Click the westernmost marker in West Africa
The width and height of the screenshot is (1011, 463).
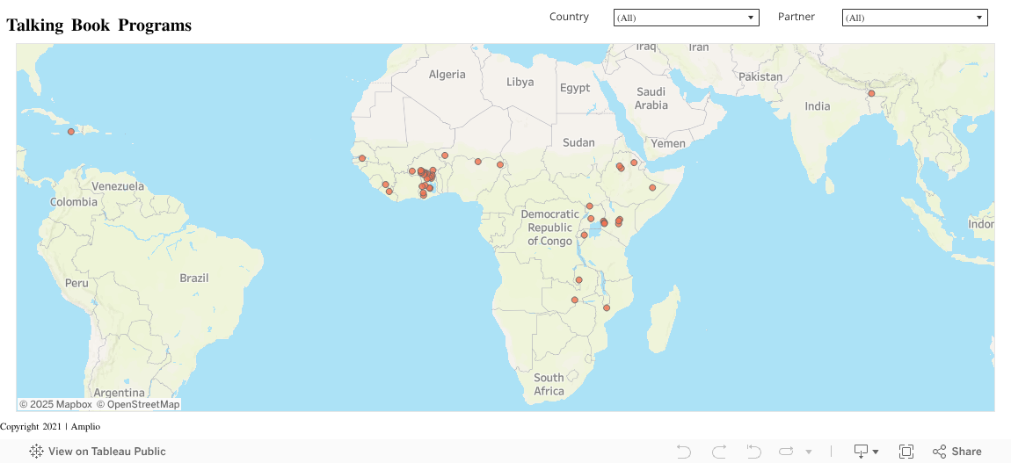362,158
